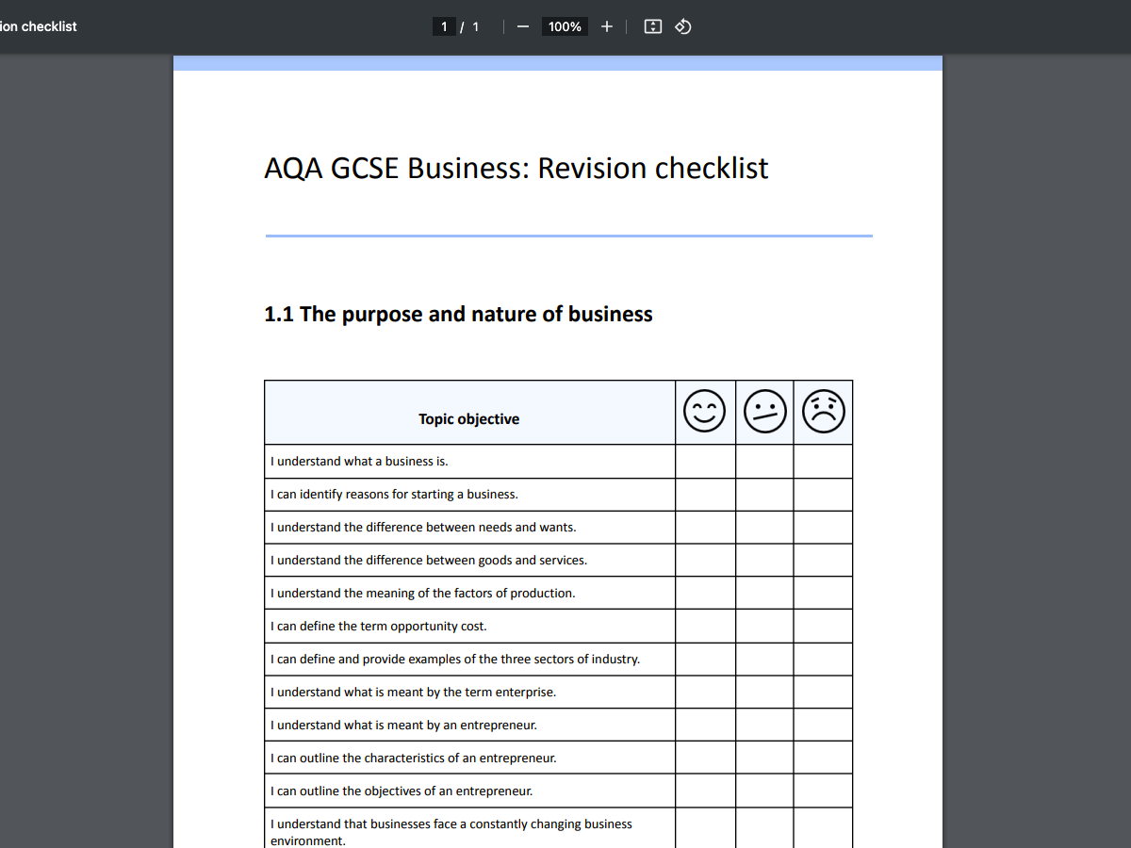Zoom in on the PDF document
1131x848 pixels.
click(x=606, y=26)
